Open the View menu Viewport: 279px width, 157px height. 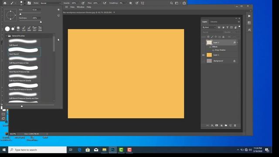pyautogui.click(x=72, y=7)
